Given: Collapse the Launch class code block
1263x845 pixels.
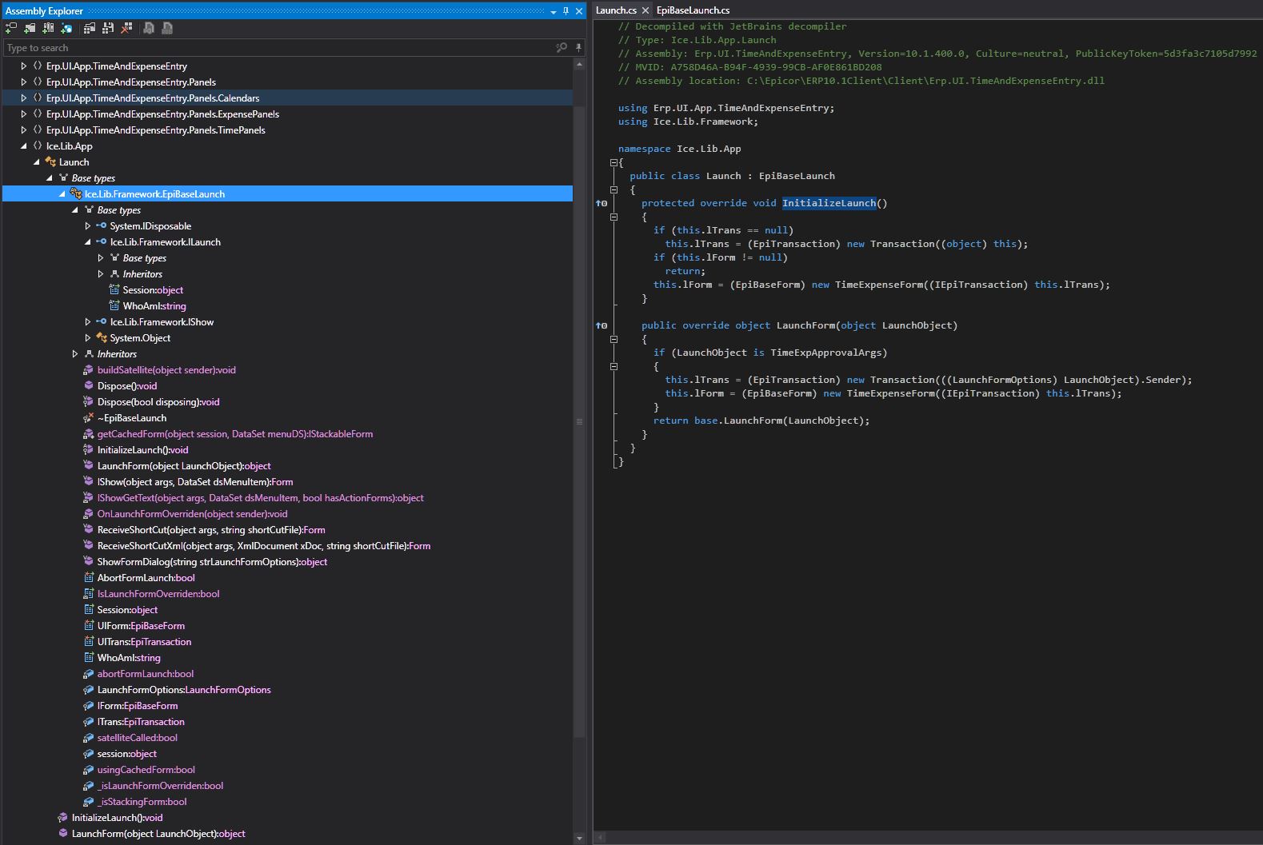Looking at the screenshot, I should (x=614, y=189).
